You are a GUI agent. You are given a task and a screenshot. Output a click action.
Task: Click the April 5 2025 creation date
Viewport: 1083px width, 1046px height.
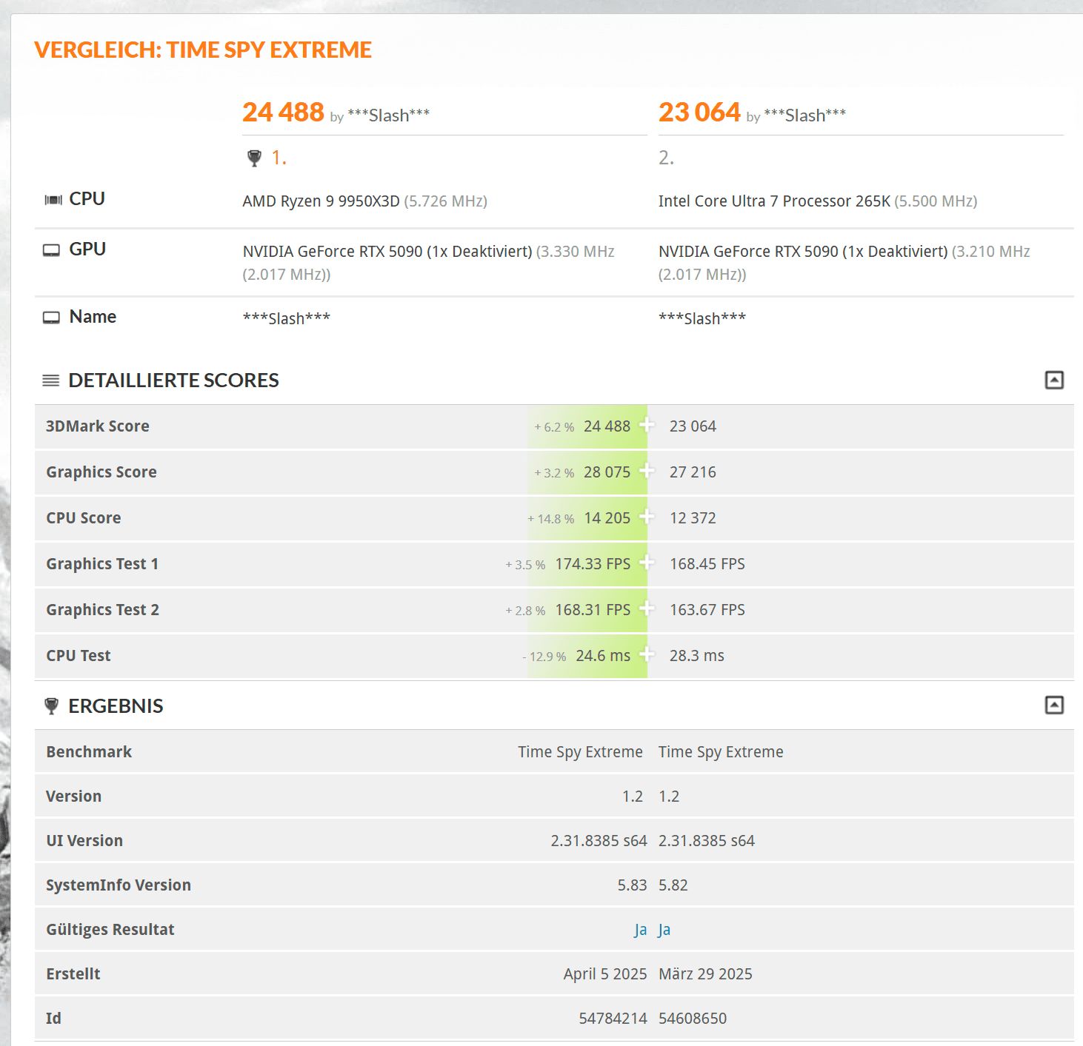pyautogui.click(x=605, y=974)
